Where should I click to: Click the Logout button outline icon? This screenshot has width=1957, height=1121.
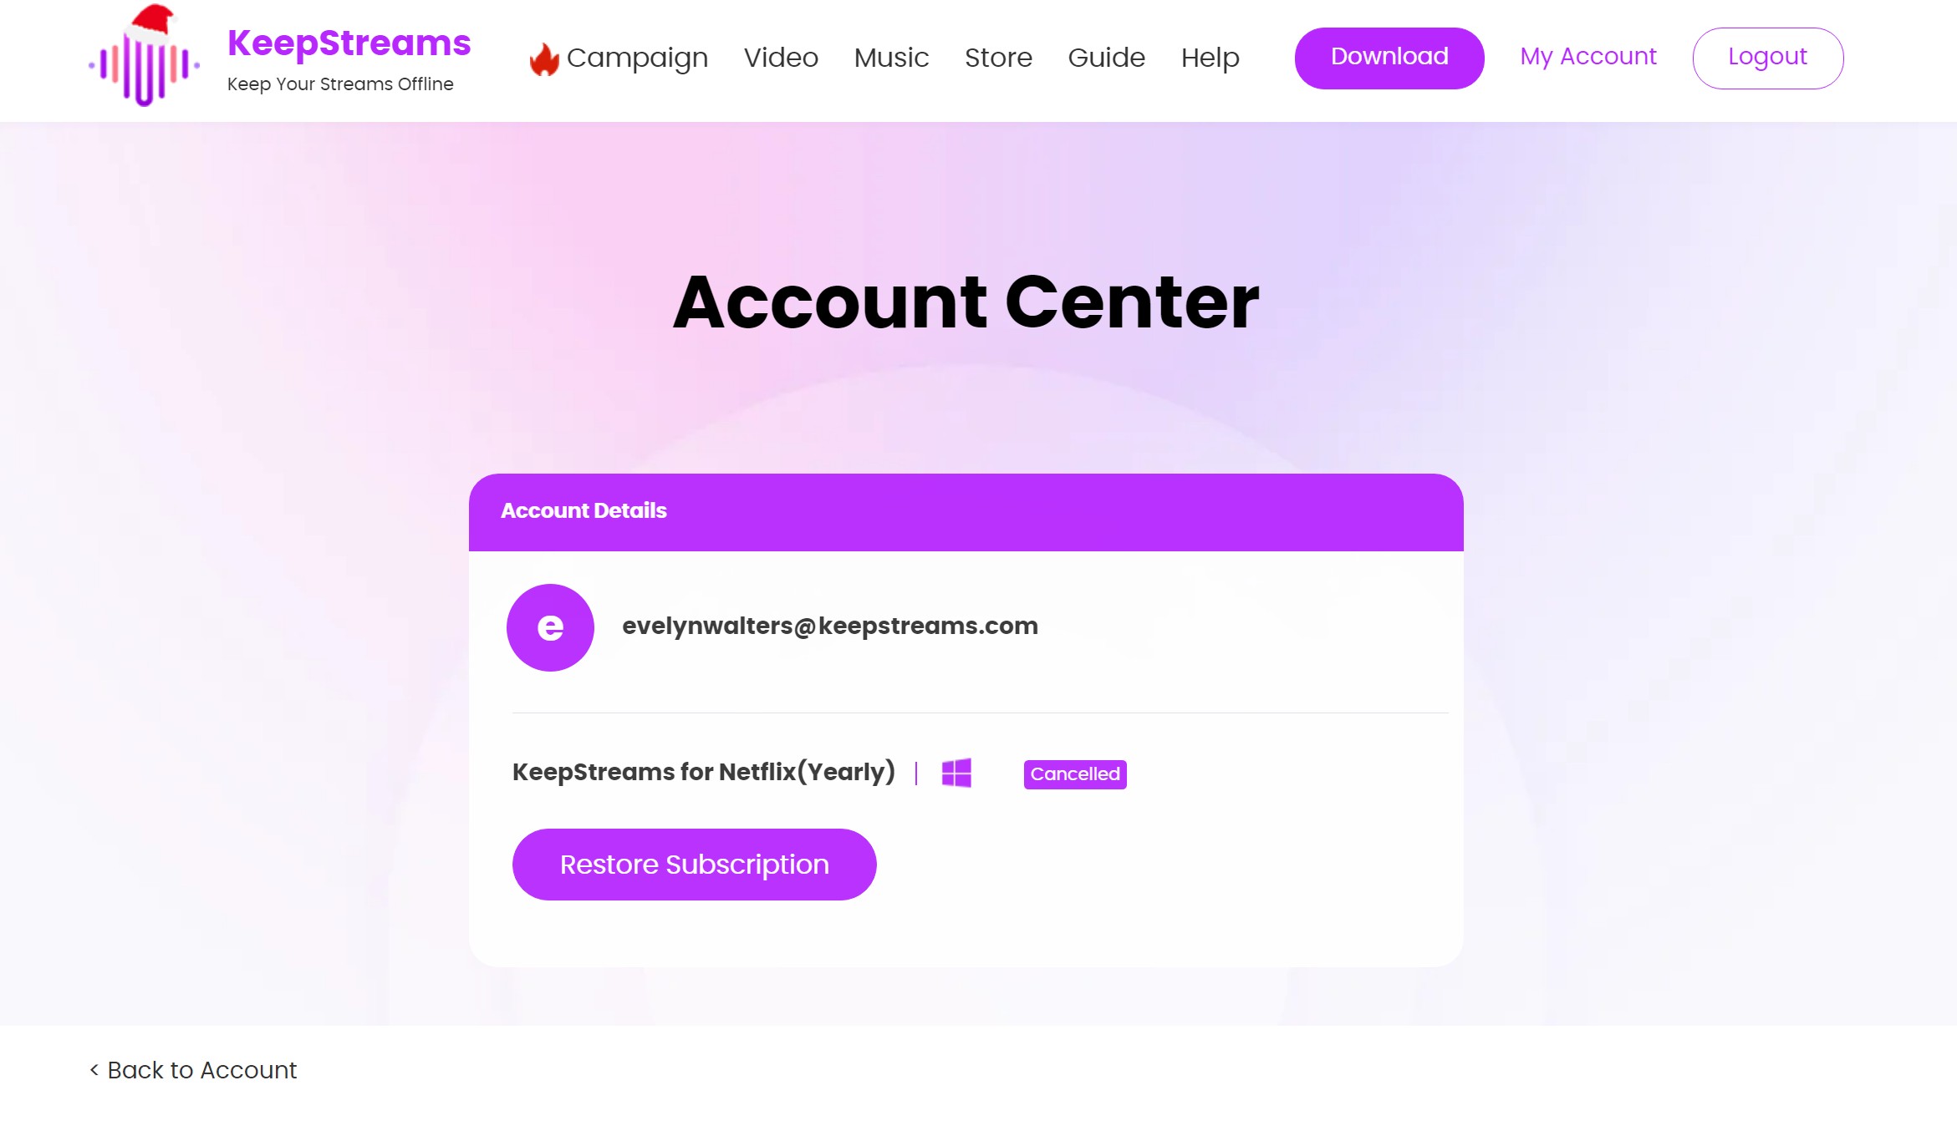tap(1767, 58)
